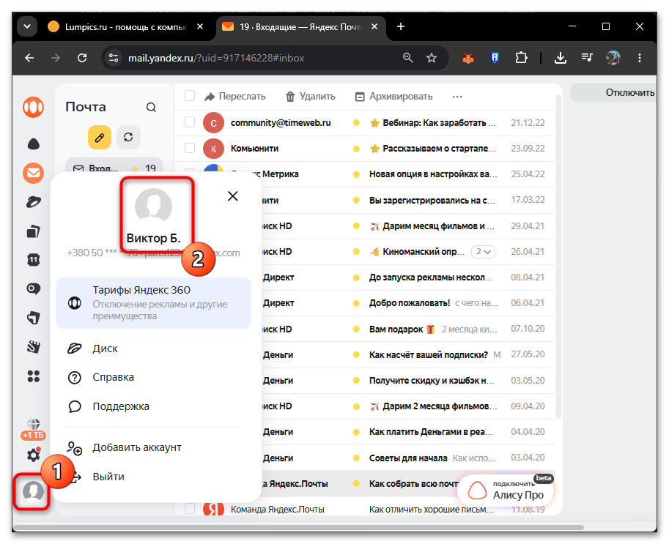Select Тарифы Яндекс 360 in account menu
This screenshot has height=544, width=669.
pyautogui.click(x=154, y=302)
